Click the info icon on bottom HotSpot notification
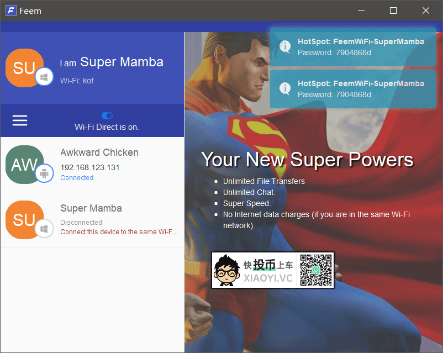443x353 pixels. click(285, 88)
